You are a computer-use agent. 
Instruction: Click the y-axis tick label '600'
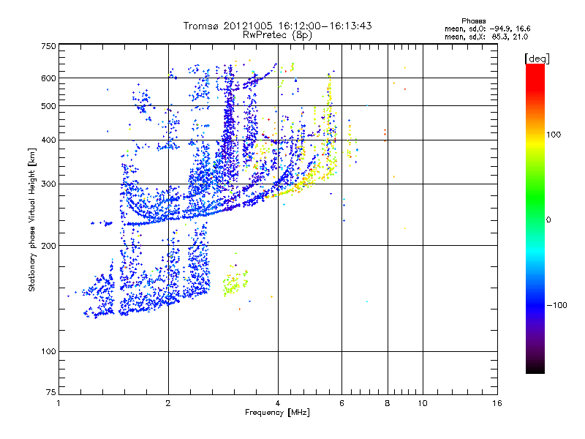pos(48,78)
